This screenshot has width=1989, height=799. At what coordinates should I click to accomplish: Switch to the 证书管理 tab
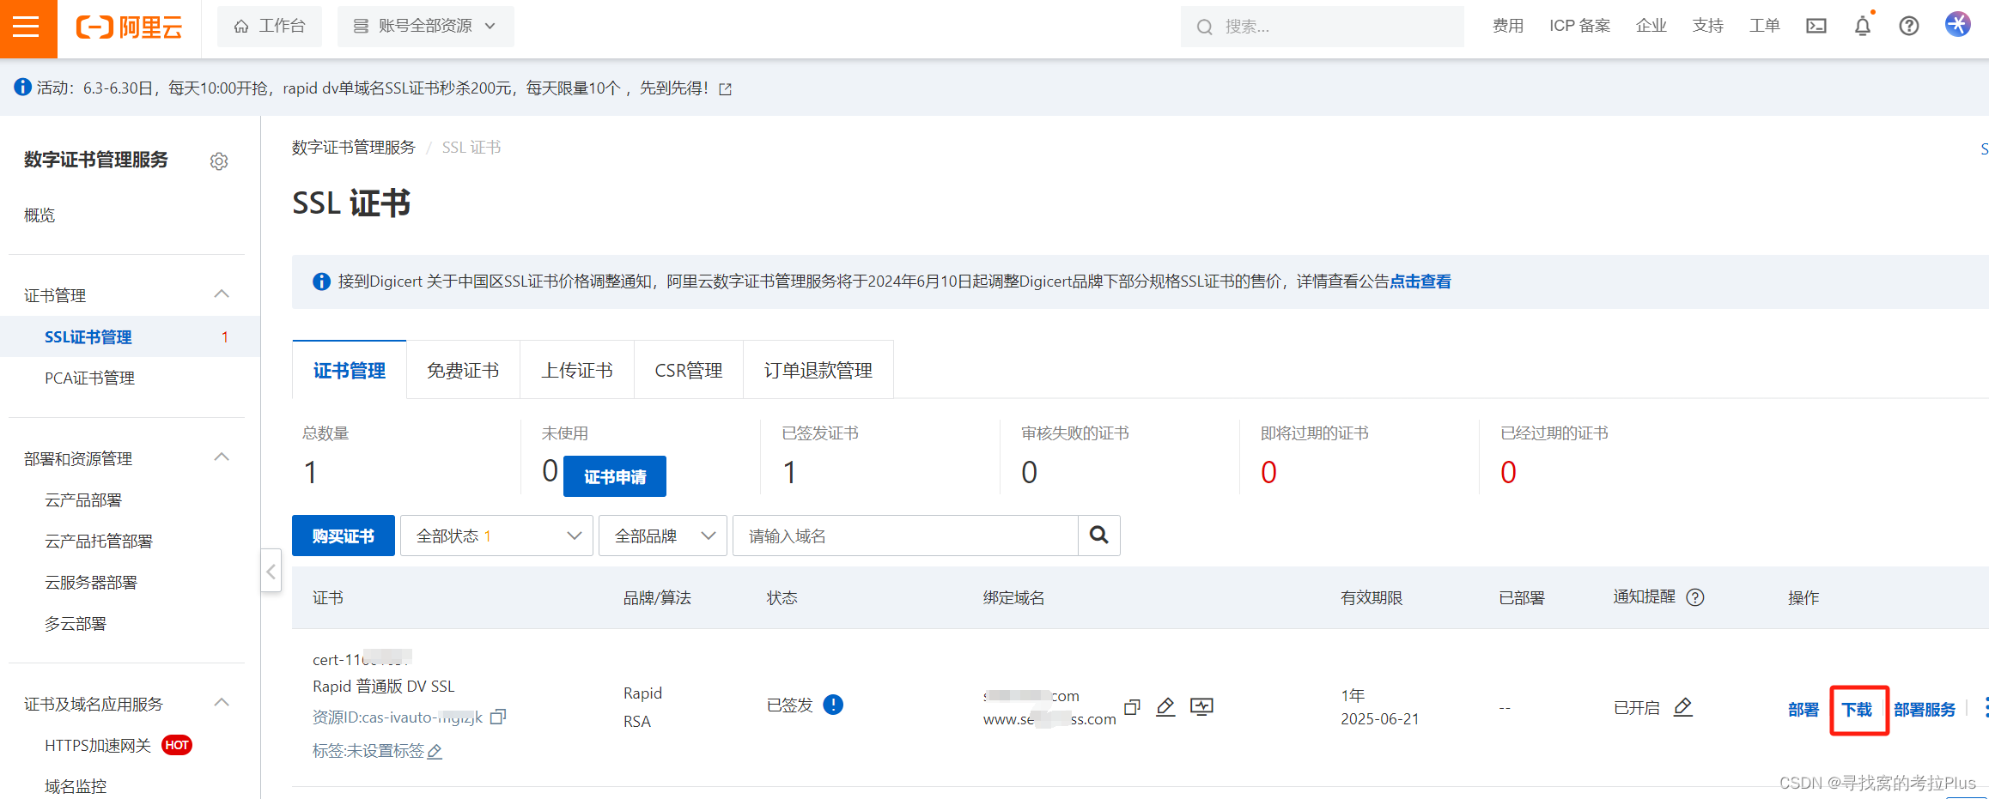pyautogui.click(x=350, y=370)
